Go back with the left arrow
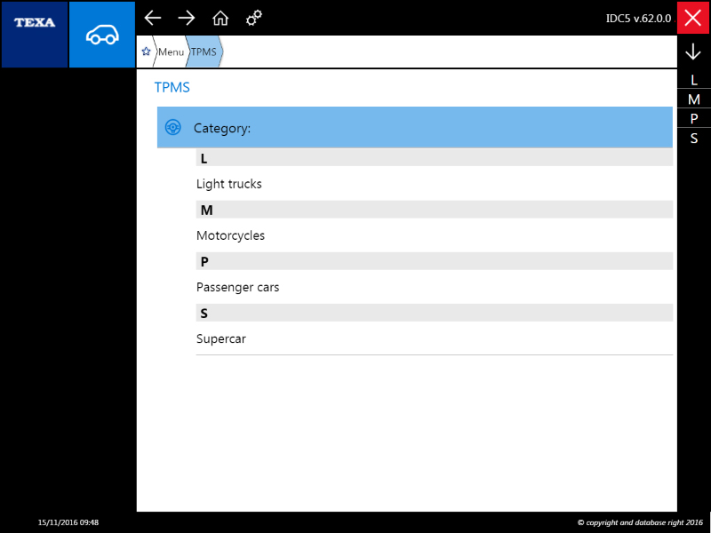 (153, 18)
